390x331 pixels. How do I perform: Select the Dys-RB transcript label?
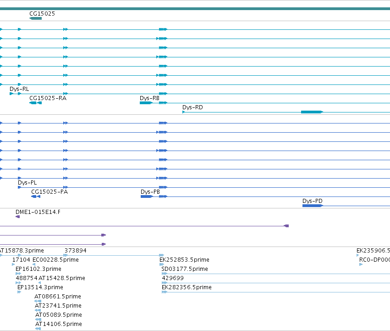point(149,98)
